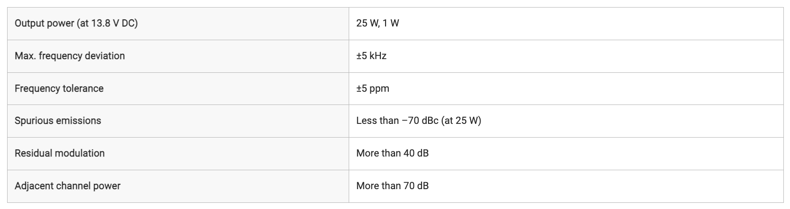Click the word "deviation" in the second row
The width and height of the screenshot is (790, 209).
click(105, 56)
